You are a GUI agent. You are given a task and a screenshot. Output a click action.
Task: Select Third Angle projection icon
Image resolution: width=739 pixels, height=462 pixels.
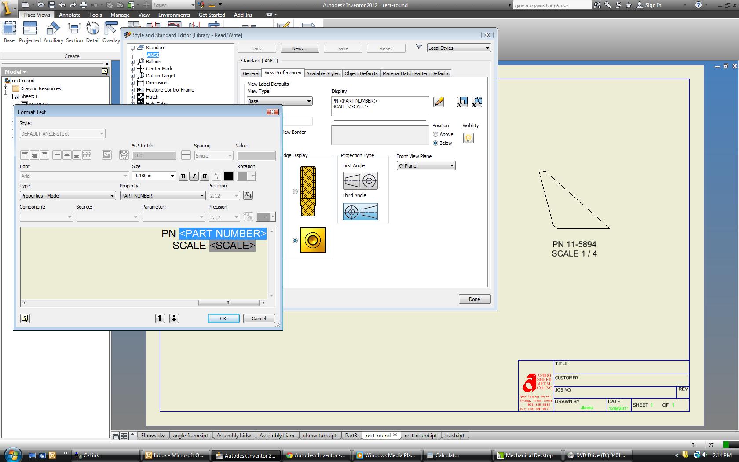click(x=360, y=212)
